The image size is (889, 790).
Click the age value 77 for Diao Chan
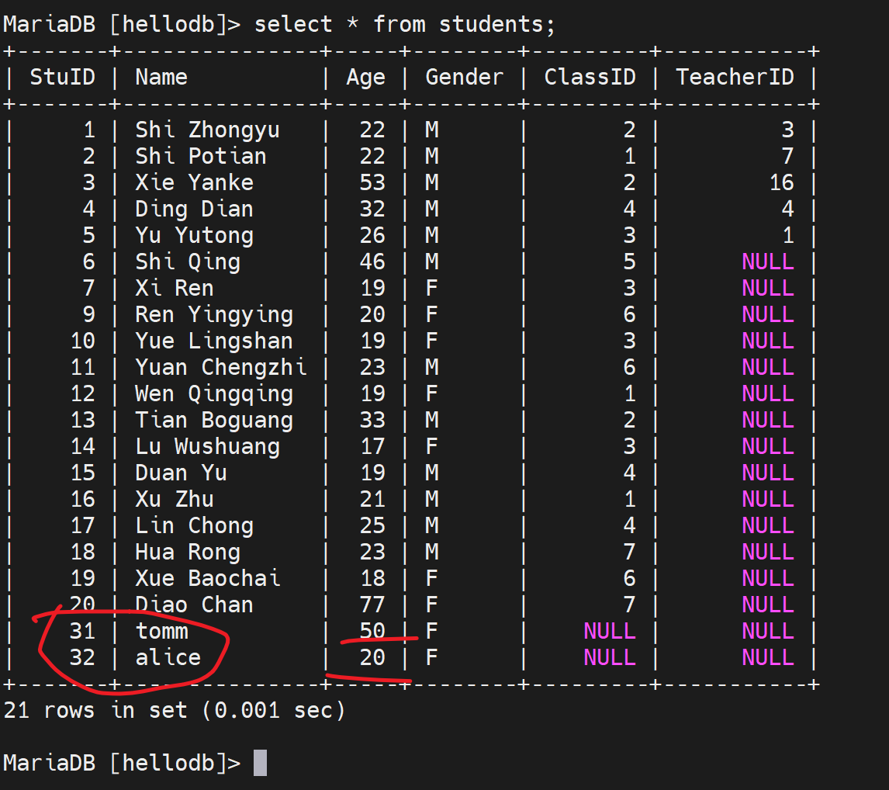click(x=372, y=605)
